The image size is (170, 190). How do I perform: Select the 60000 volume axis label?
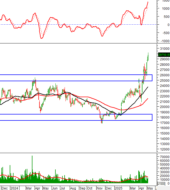click(x=165, y=161)
